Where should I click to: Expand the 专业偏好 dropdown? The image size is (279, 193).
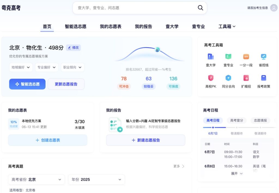(47, 67)
